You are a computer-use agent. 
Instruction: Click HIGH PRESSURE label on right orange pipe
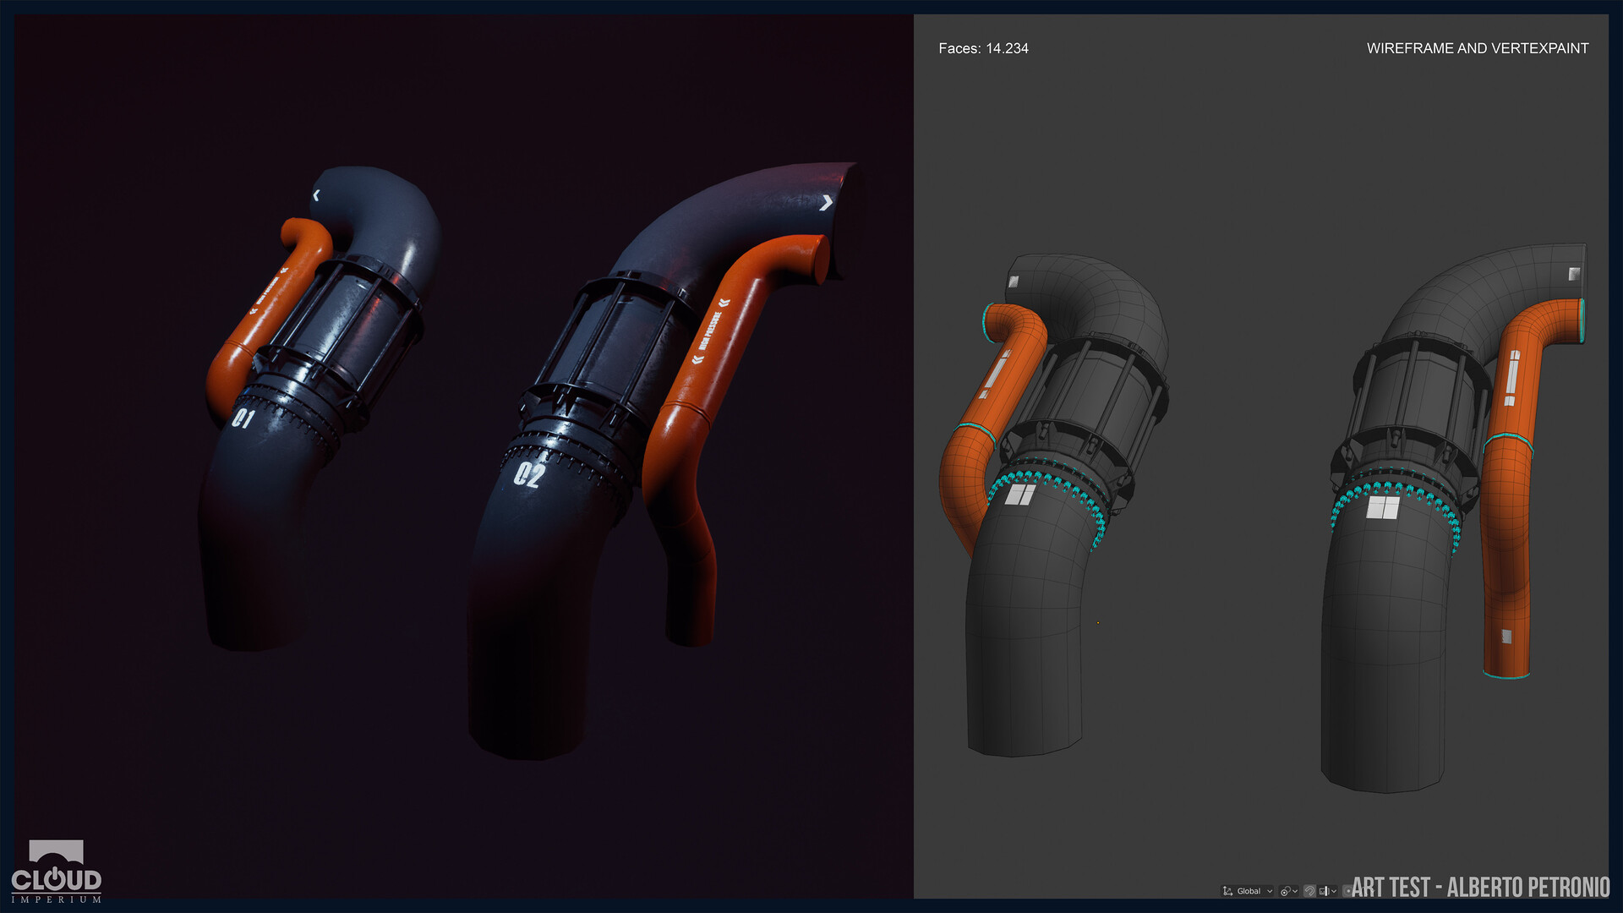[710, 331]
